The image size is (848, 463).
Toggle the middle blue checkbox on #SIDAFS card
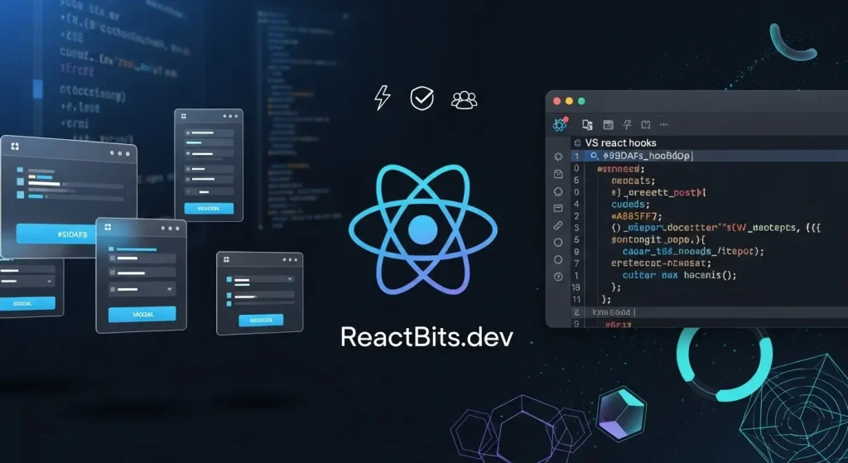20,182
